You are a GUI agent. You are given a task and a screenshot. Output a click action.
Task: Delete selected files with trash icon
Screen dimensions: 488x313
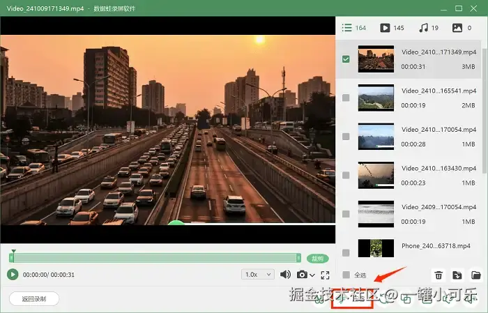pos(439,275)
